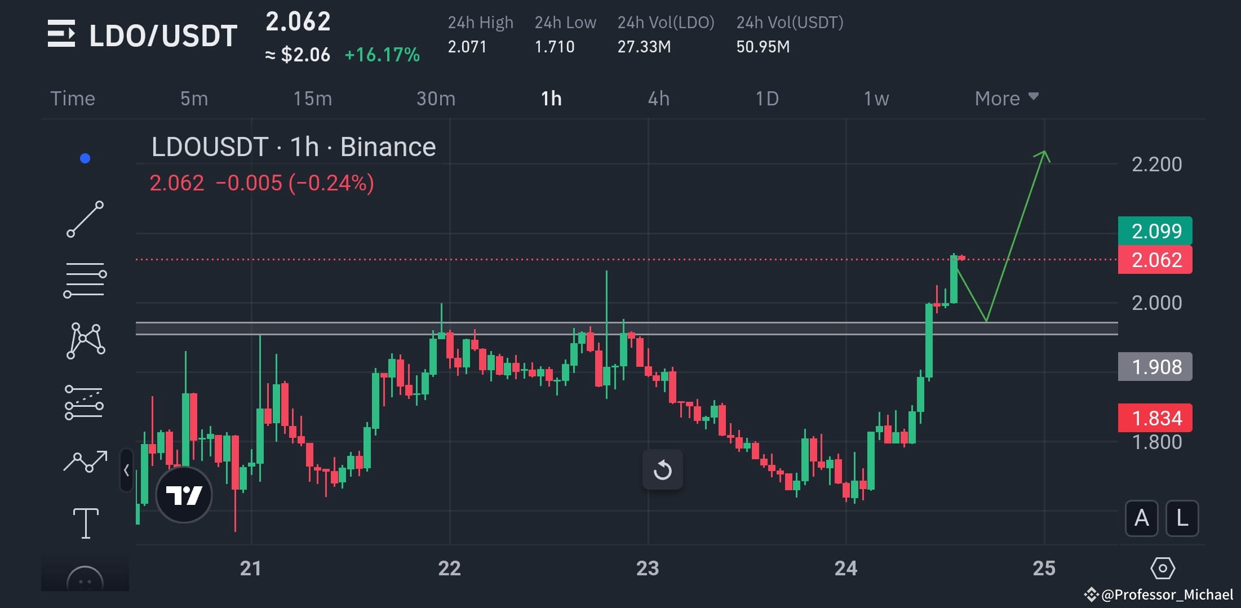Choose the polyline arrow drawing tool
Image resolution: width=1241 pixels, height=608 pixels.
[x=86, y=461]
